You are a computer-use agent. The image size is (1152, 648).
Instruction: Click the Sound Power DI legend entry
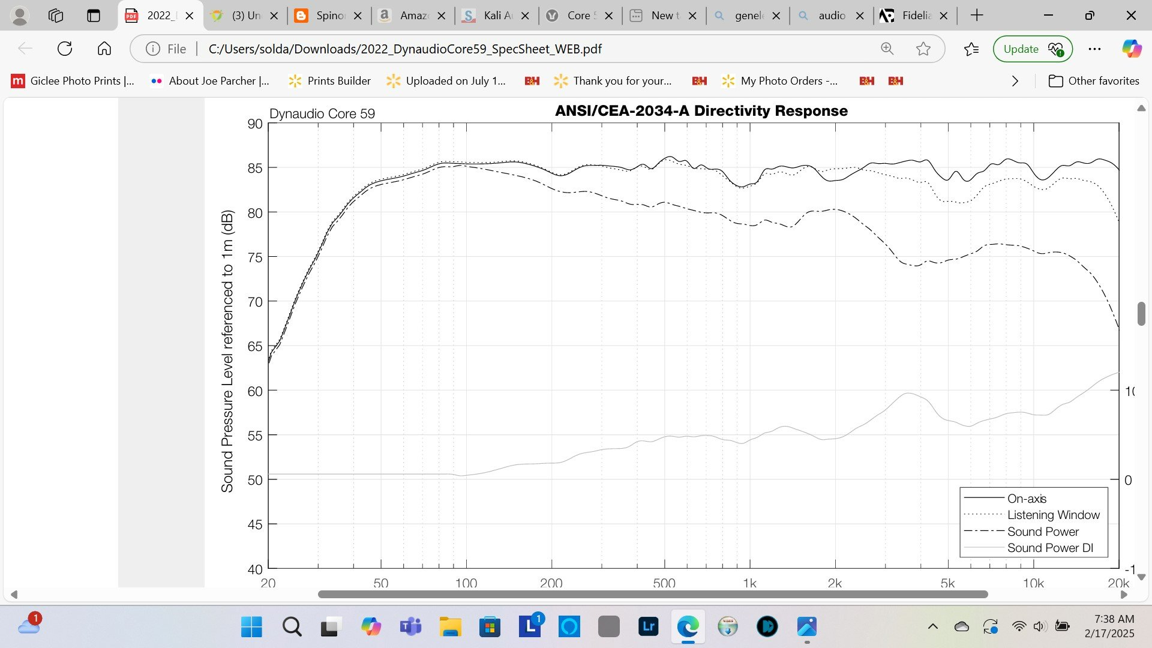coord(1050,548)
